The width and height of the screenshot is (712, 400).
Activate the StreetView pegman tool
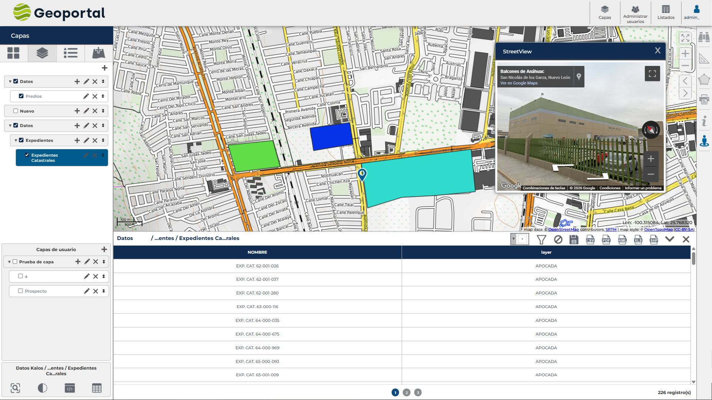coord(704,141)
